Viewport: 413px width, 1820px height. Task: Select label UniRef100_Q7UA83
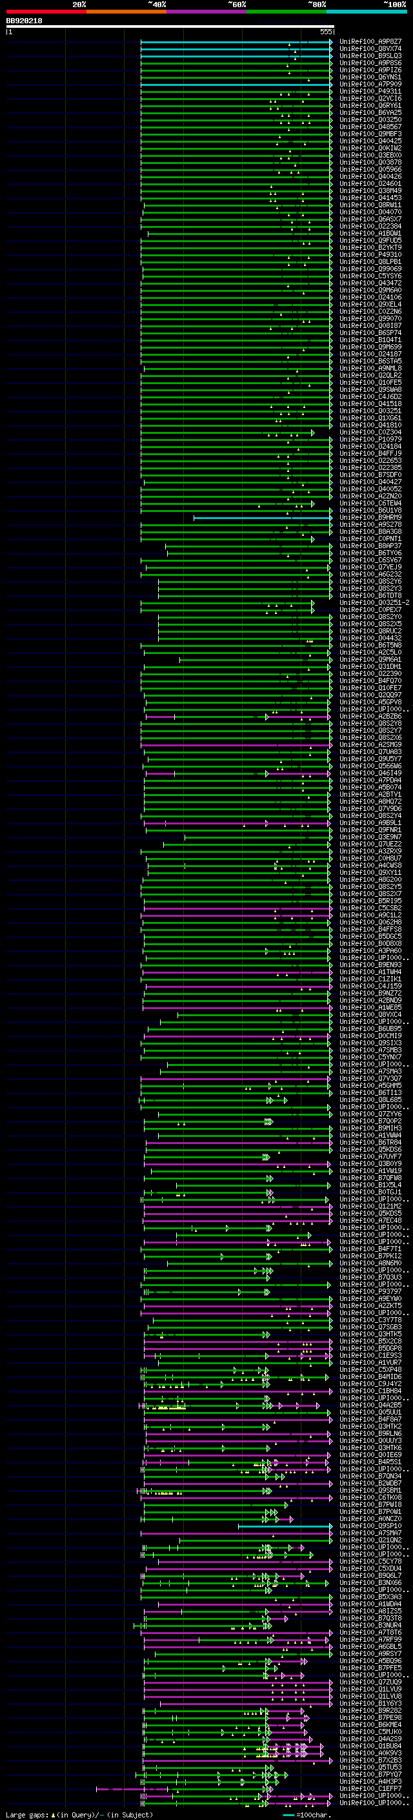coord(370,752)
